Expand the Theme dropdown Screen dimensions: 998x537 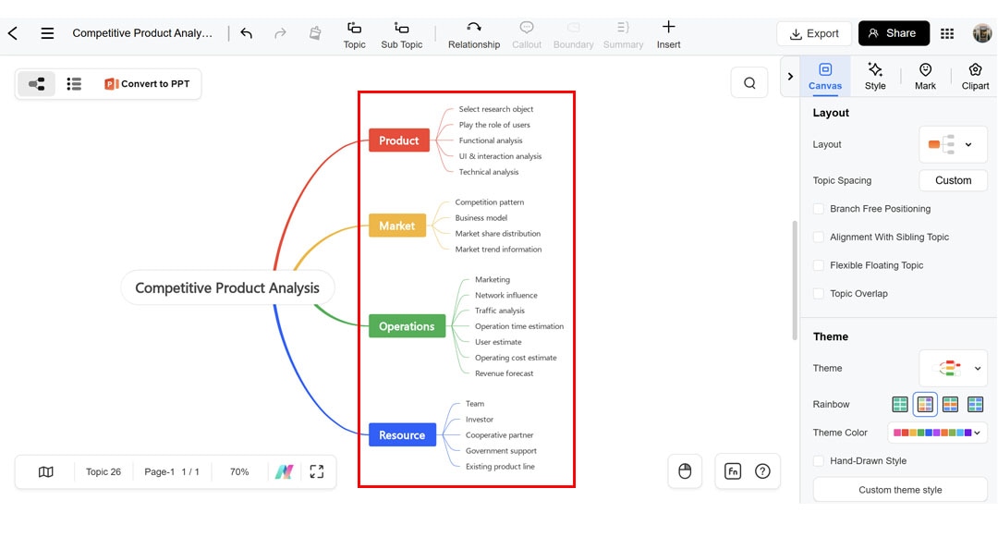953,368
